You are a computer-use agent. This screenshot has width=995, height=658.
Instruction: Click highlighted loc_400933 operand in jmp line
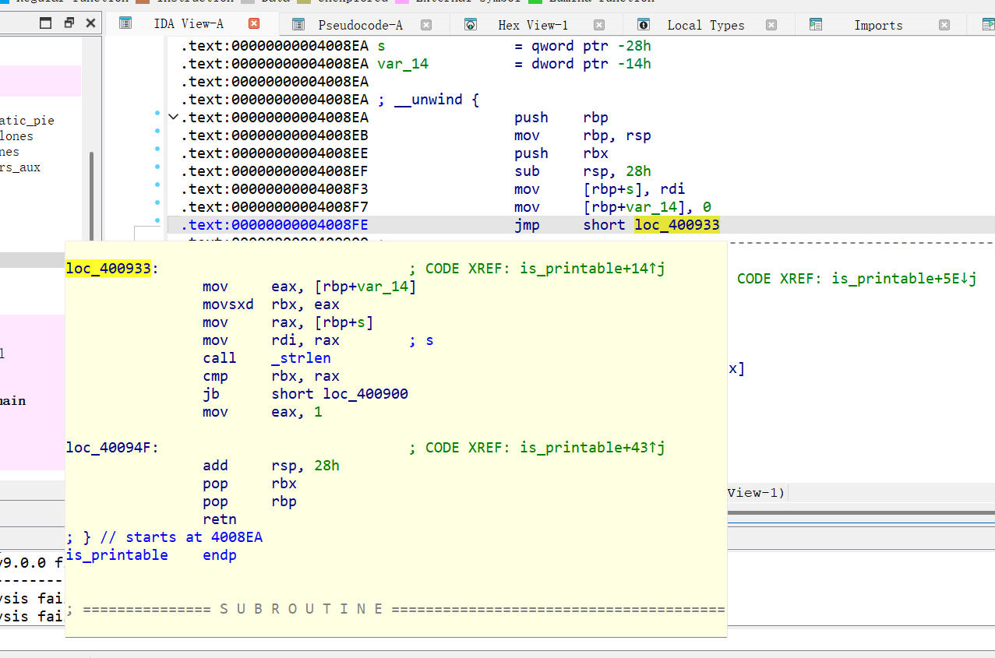point(677,225)
